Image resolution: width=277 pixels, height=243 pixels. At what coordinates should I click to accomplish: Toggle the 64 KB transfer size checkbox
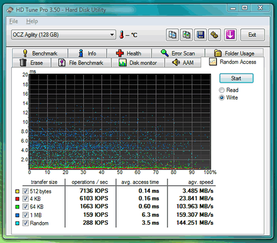tap(25, 207)
